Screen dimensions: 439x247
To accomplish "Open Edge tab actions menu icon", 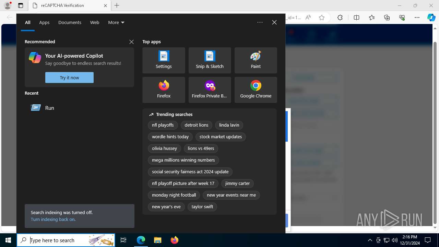I will [x=21, y=5].
